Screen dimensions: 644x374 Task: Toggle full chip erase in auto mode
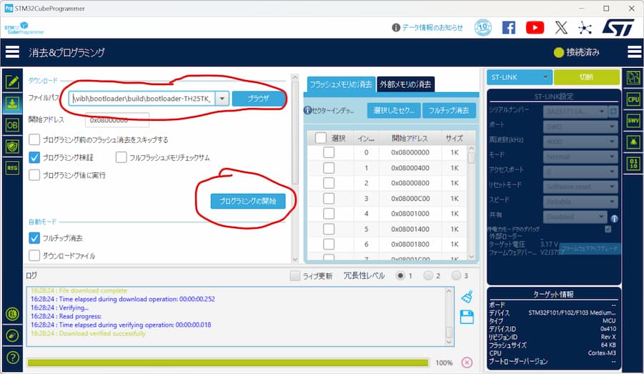tap(34, 238)
